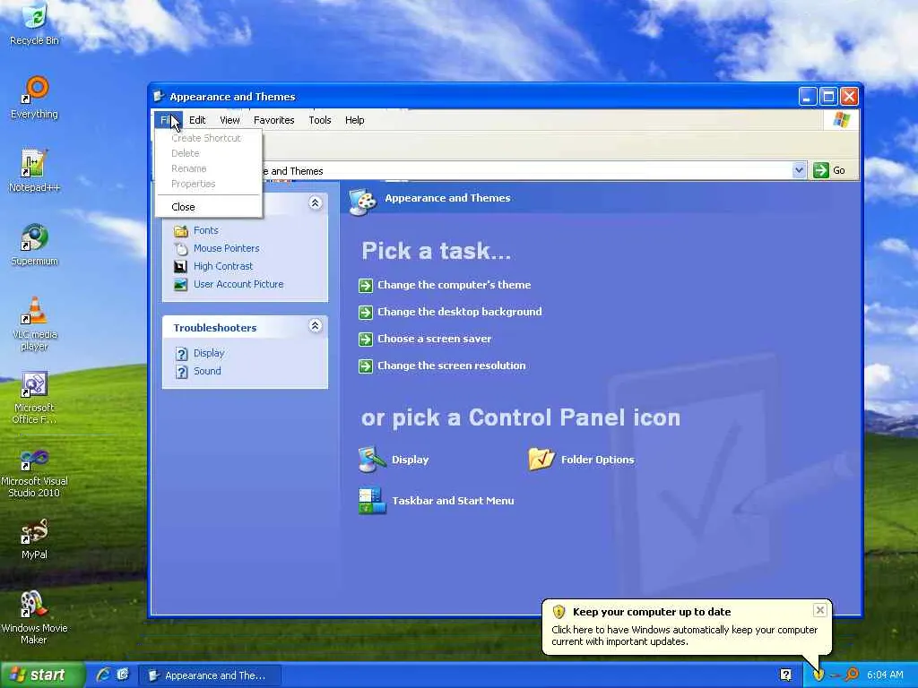Image resolution: width=918 pixels, height=688 pixels.
Task: Click the User Account Picture icon
Action: [180, 284]
